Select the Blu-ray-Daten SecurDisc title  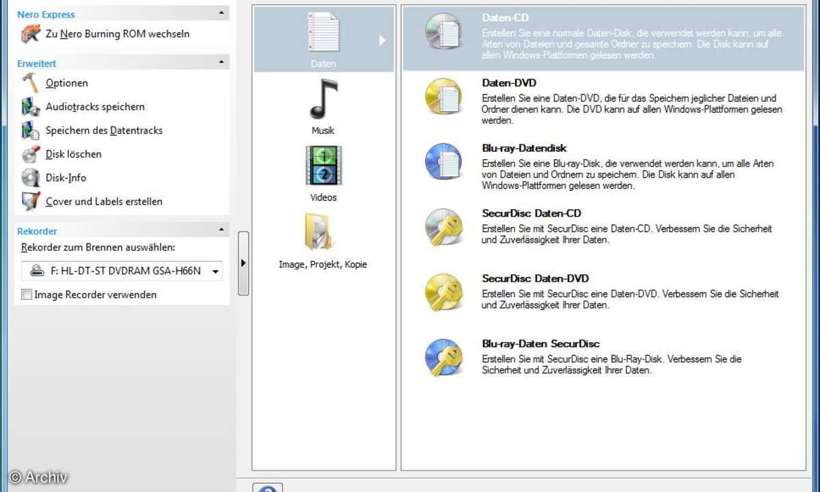[x=541, y=343]
